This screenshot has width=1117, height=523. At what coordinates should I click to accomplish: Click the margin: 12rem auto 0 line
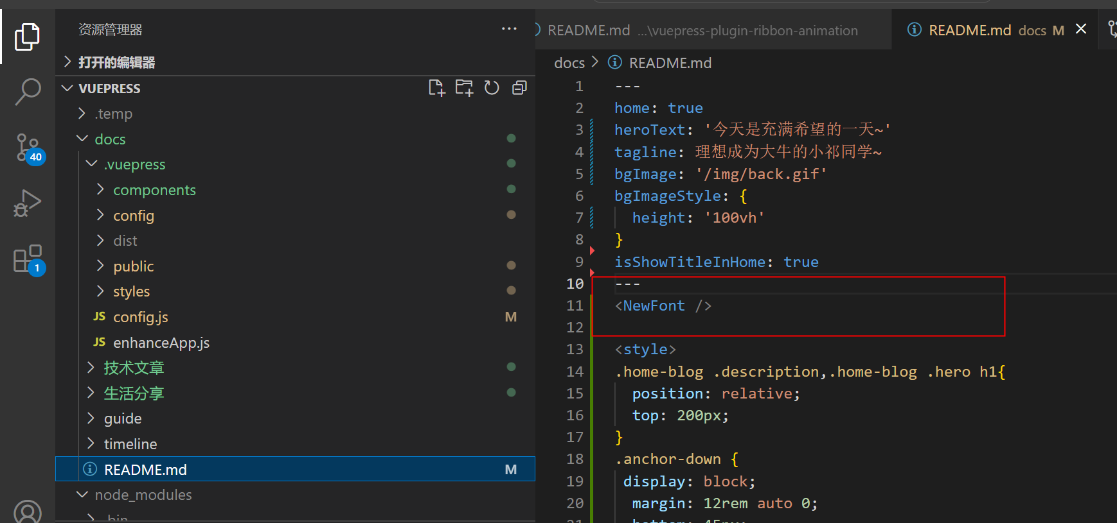pyautogui.click(x=725, y=503)
